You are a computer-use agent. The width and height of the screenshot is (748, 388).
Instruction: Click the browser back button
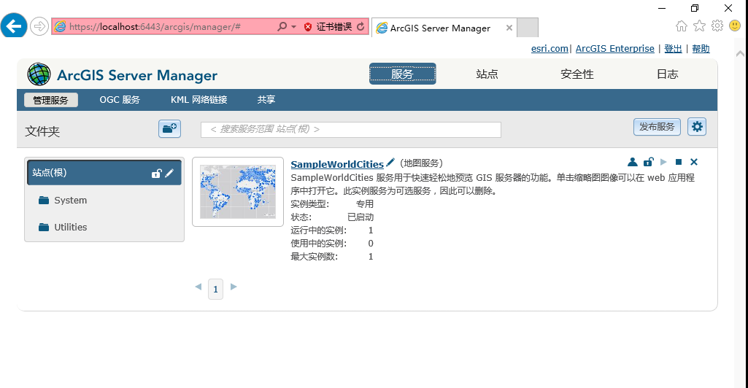[14, 26]
